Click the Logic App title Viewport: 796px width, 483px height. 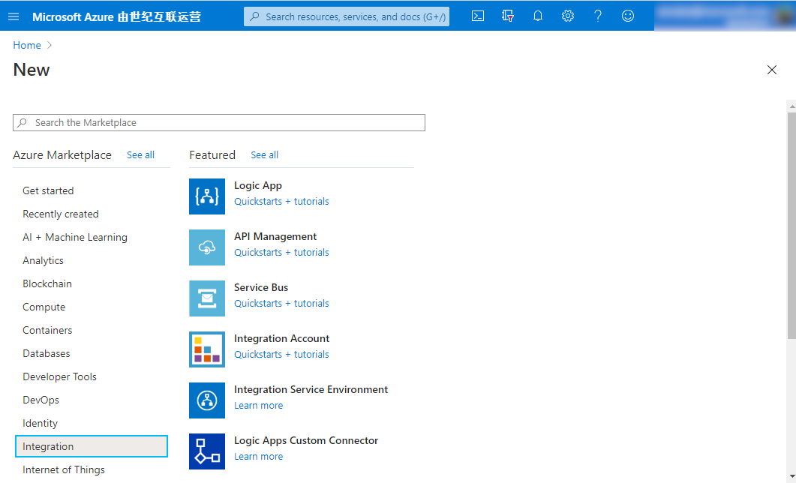click(x=258, y=186)
